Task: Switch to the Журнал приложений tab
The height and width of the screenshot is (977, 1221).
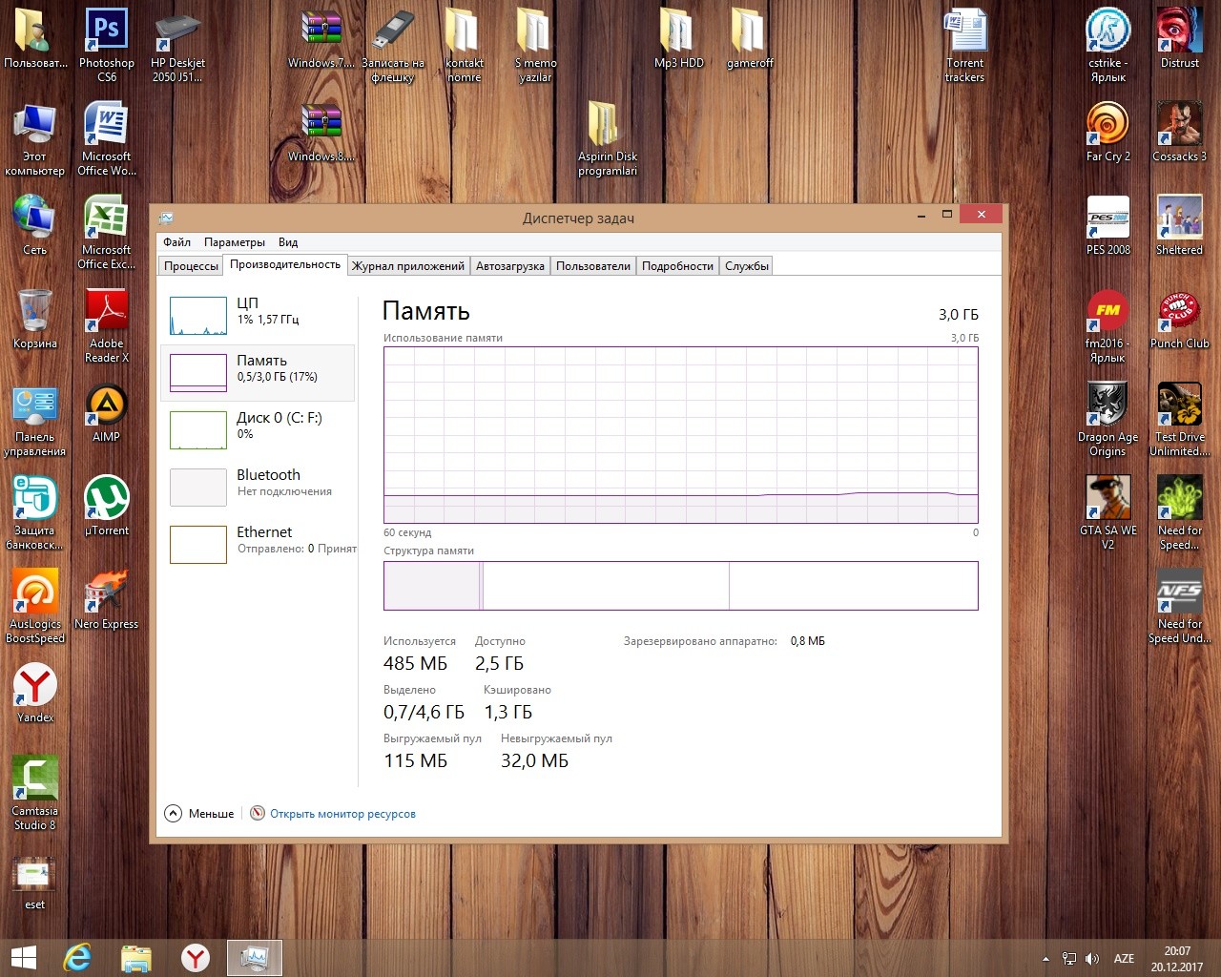Action: coord(408,266)
